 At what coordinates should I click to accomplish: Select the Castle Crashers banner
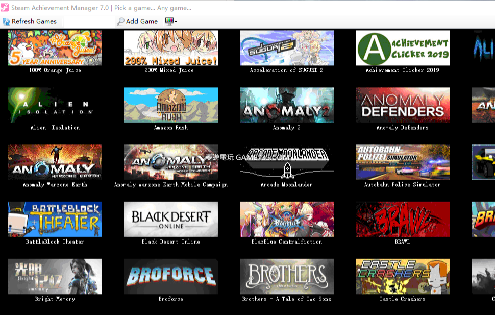(403, 276)
